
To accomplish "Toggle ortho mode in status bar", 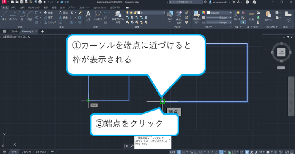I will [x=196, y=152].
